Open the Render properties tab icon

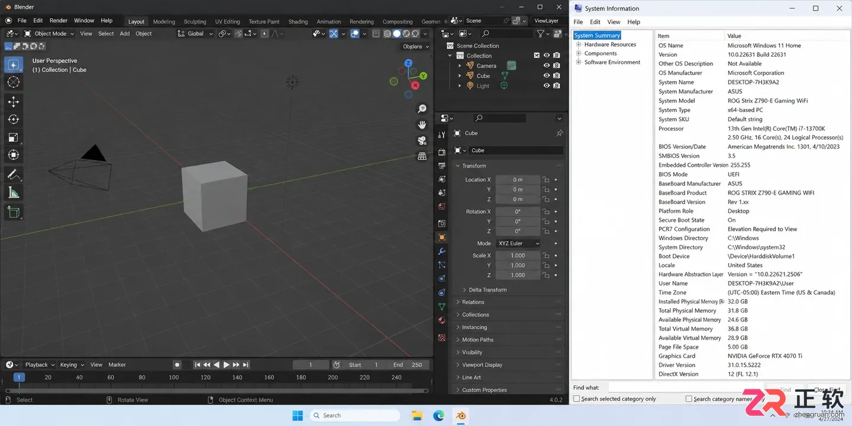point(441,152)
